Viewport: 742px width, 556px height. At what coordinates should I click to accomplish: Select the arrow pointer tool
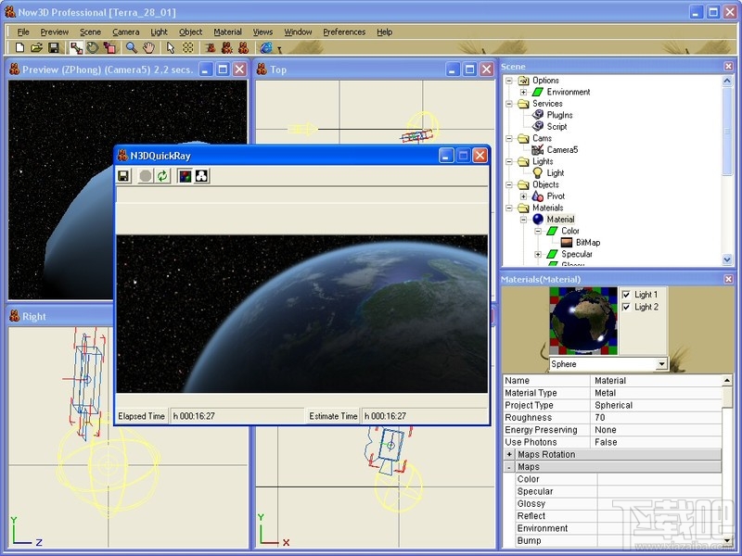tap(171, 47)
